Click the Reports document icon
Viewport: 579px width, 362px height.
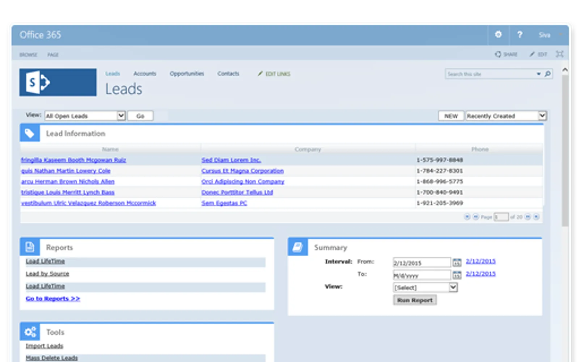point(30,247)
